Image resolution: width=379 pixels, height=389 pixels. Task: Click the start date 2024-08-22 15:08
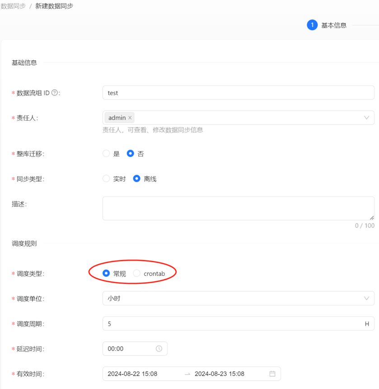(x=132, y=374)
